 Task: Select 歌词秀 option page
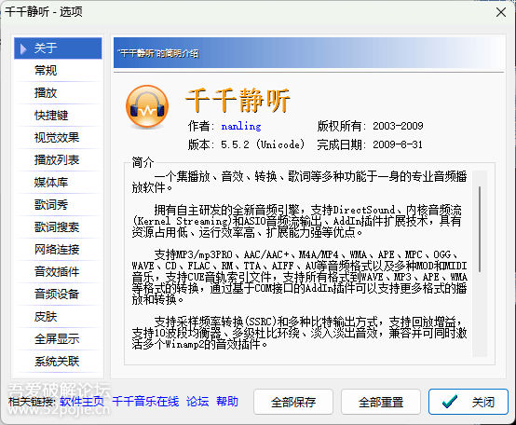click(58, 205)
